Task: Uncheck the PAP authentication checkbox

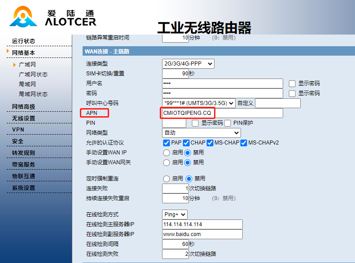Action: click(x=167, y=143)
